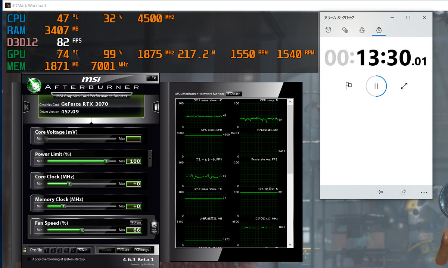Select profile slot 5

73,250
